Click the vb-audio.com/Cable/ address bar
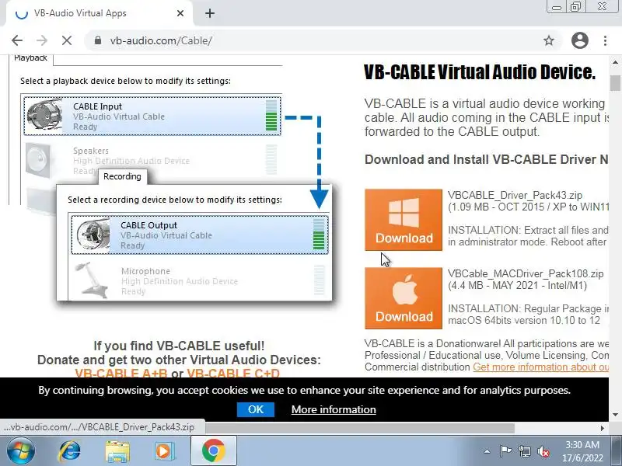Screen dimensions: 622x466 [x=323, y=40]
